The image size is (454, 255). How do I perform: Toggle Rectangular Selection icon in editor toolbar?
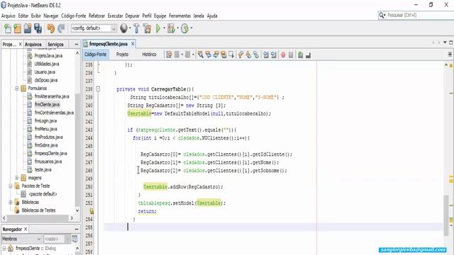231,55
